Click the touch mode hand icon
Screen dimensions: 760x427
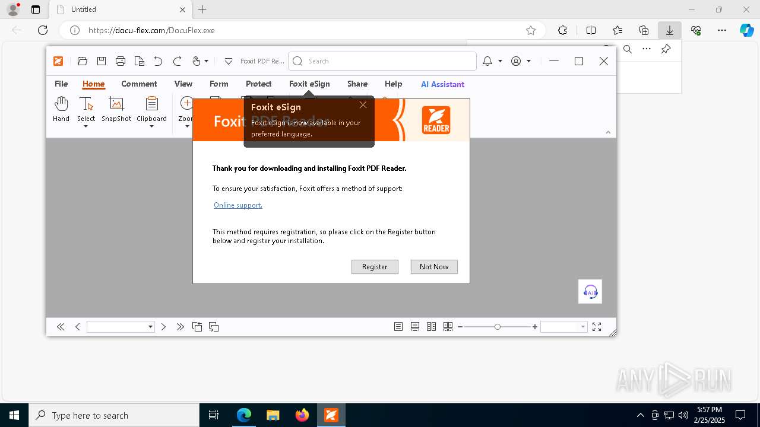pos(197,61)
